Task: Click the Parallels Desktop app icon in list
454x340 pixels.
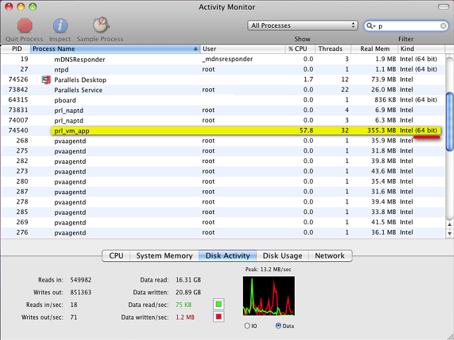Action: (46, 80)
